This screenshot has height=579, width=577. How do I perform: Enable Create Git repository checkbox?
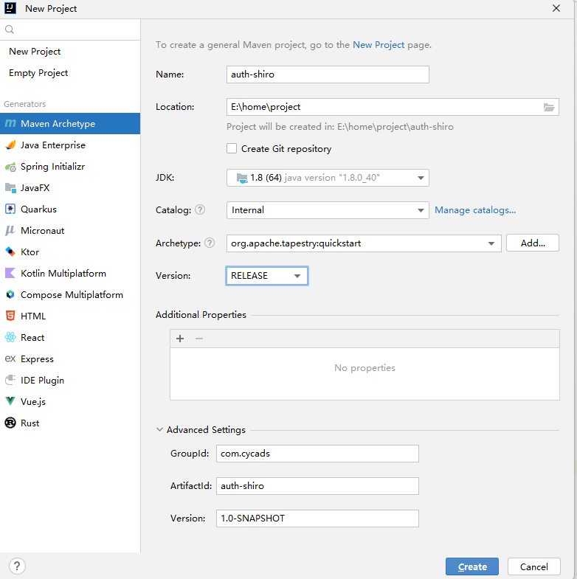click(x=232, y=149)
